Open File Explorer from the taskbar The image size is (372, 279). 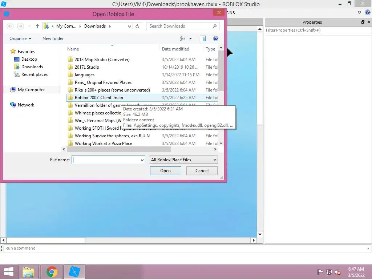[x=28, y=272]
